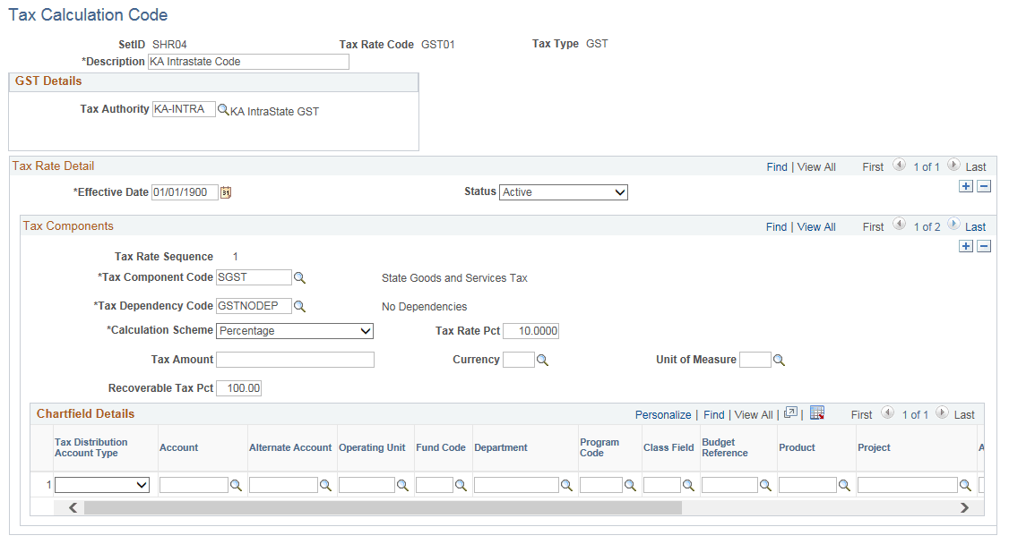Look up the Tax Authority code
Screen dimensions: 1009x544
[x=221, y=108]
